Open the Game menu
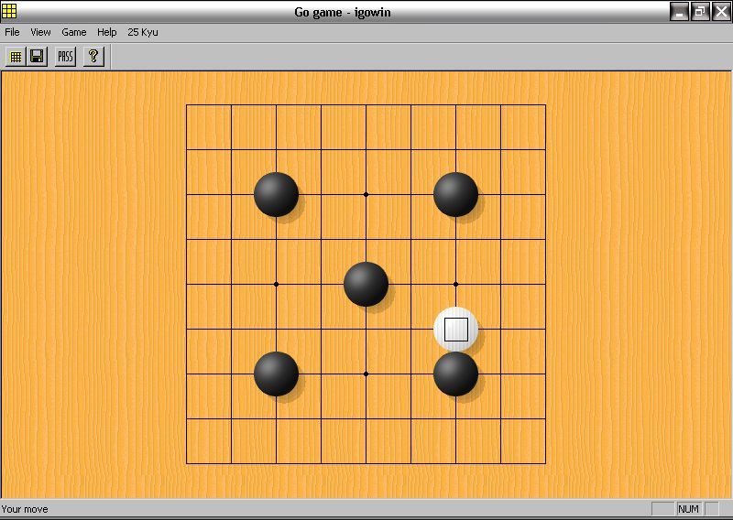 coord(74,32)
